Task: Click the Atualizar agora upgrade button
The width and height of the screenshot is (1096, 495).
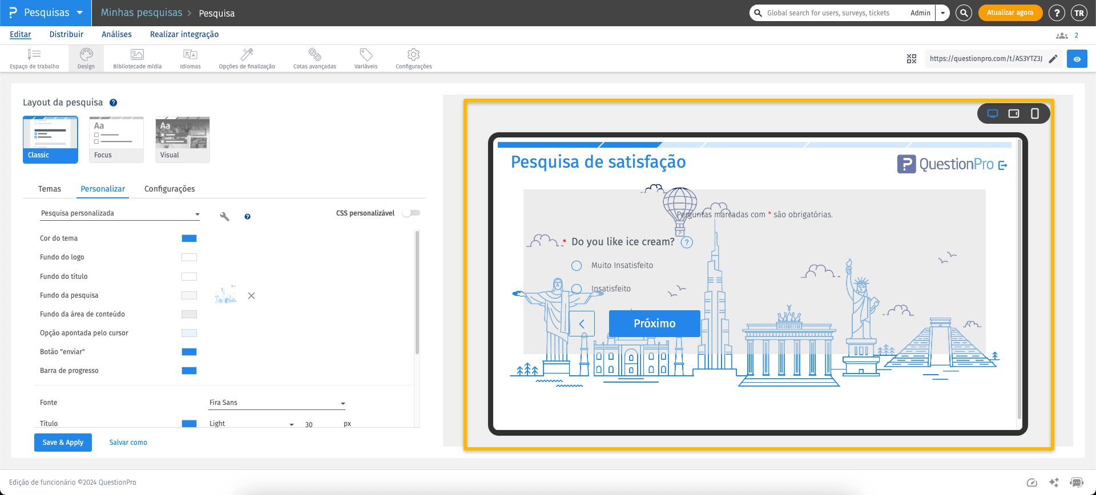Action: tap(1010, 13)
